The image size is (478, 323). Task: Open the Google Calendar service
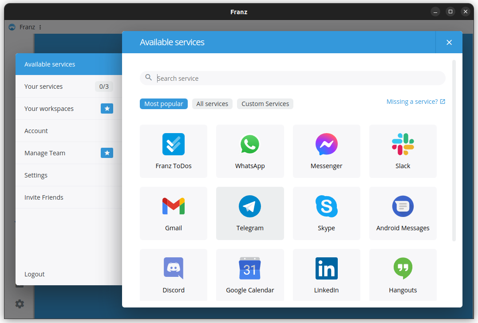[x=250, y=275]
